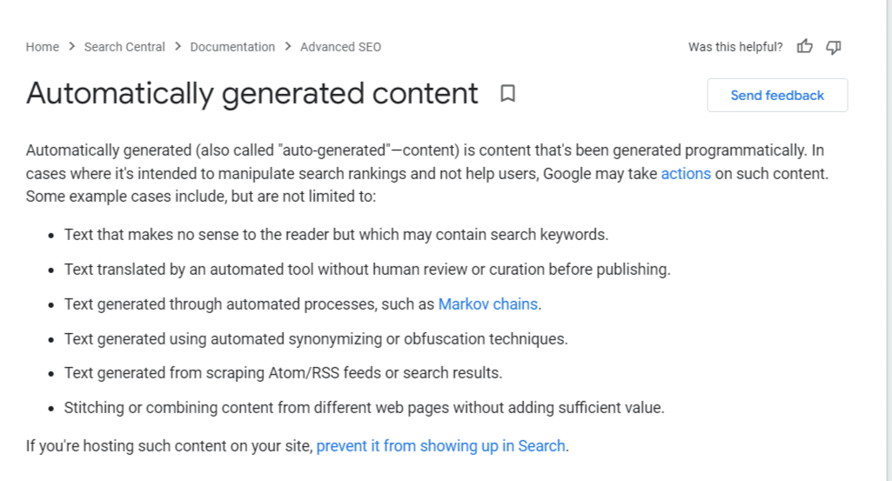Click the chevron before Advanced SEO breadcrumb
The height and width of the screenshot is (481, 892).
pyautogui.click(x=288, y=47)
